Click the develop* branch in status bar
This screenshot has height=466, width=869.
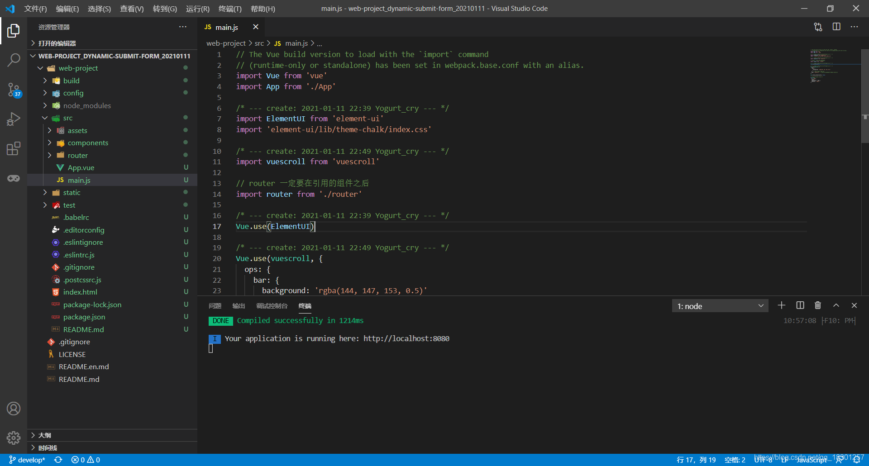coord(27,460)
